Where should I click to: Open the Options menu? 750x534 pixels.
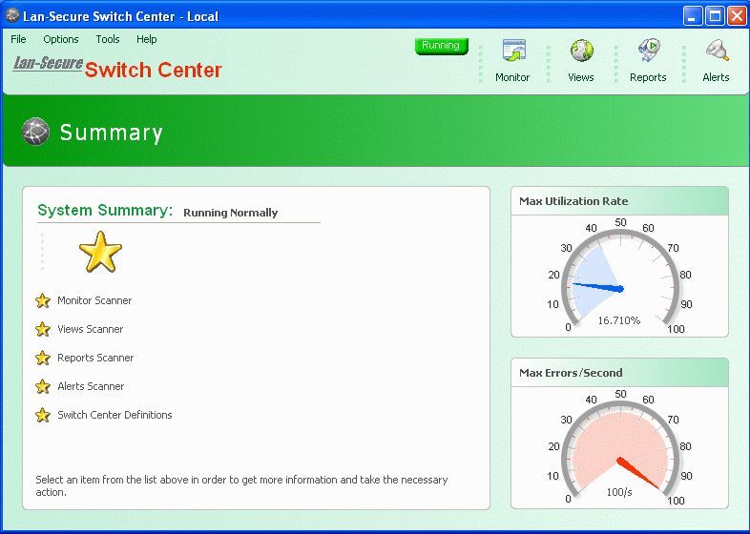point(61,39)
